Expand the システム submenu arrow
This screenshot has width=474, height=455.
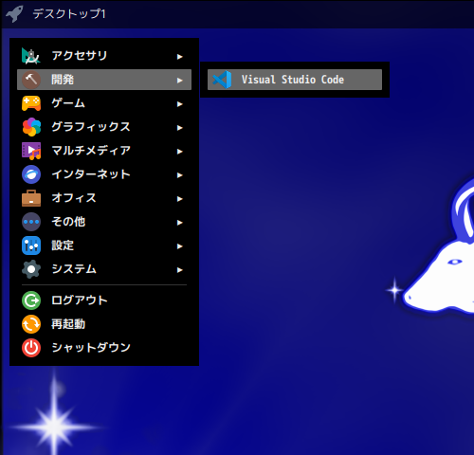(x=180, y=270)
